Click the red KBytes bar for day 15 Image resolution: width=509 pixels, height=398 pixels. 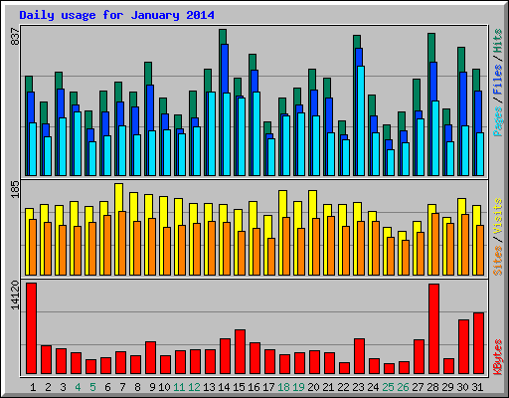(241, 352)
